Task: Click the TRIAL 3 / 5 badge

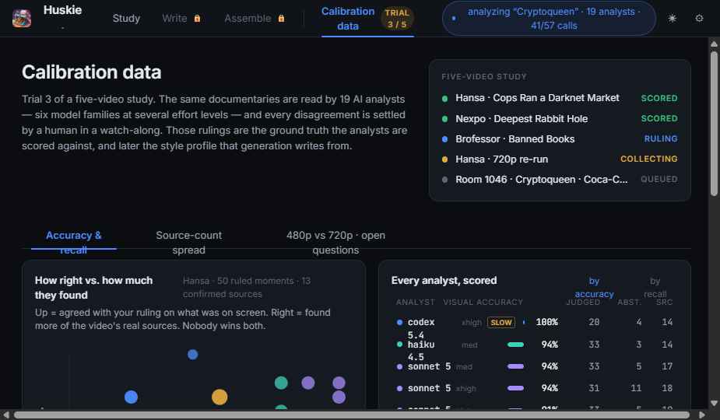Action: pyautogui.click(x=397, y=19)
